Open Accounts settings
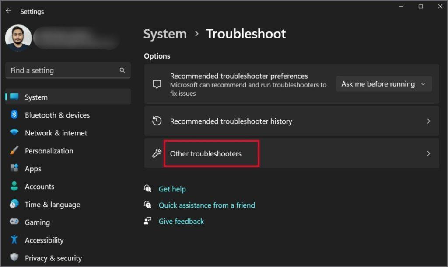Image resolution: width=448 pixels, height=267 pixels. (x=68, y=187)
